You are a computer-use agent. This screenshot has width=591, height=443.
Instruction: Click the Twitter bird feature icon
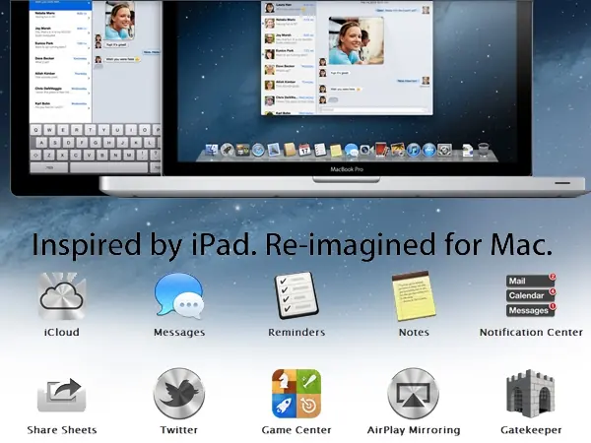tap(179, 393)
